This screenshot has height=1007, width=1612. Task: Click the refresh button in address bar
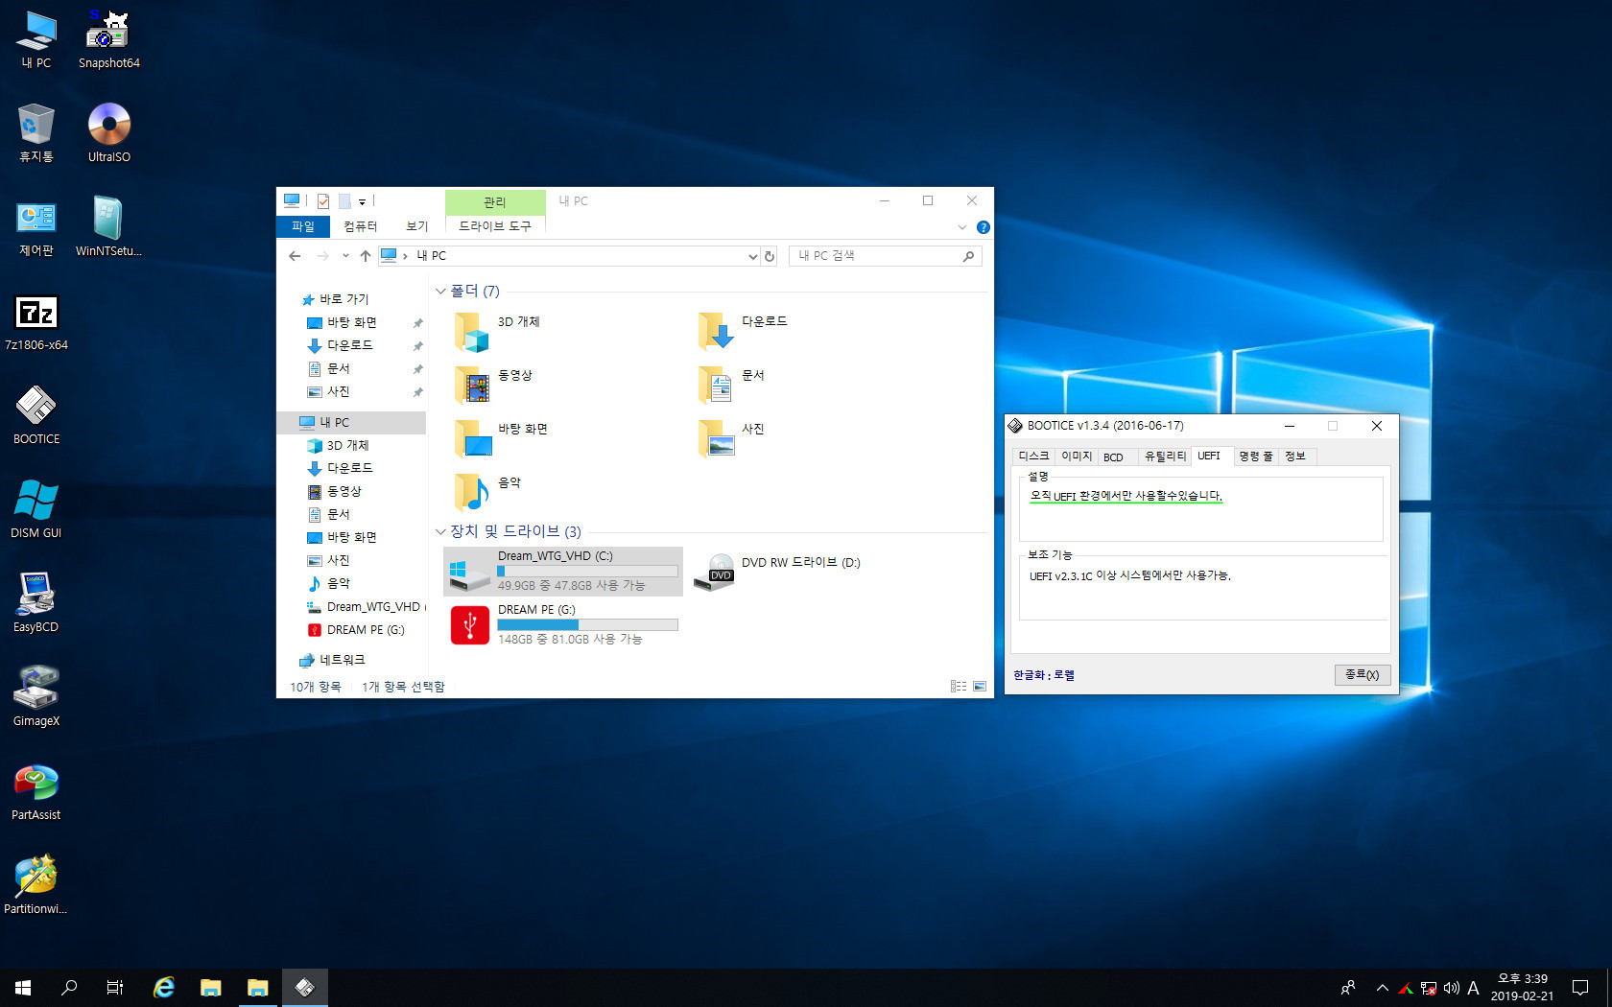[770, 256]
